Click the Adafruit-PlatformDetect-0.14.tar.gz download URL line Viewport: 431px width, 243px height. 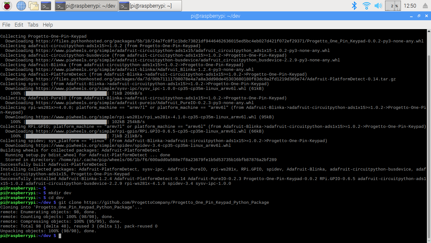point(201,79)
